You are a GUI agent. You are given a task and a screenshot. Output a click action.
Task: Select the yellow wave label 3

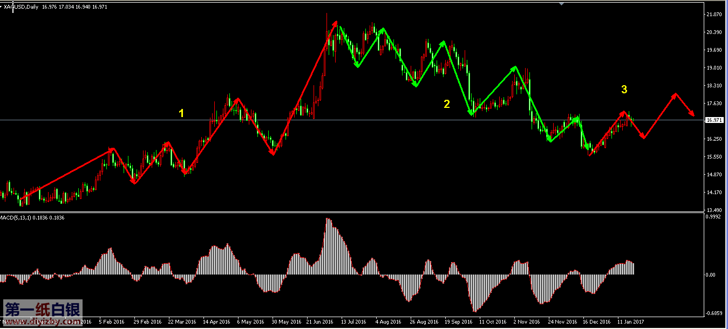[624, 90]
